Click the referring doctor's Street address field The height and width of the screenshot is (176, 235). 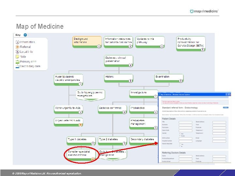tap(219, 156)
